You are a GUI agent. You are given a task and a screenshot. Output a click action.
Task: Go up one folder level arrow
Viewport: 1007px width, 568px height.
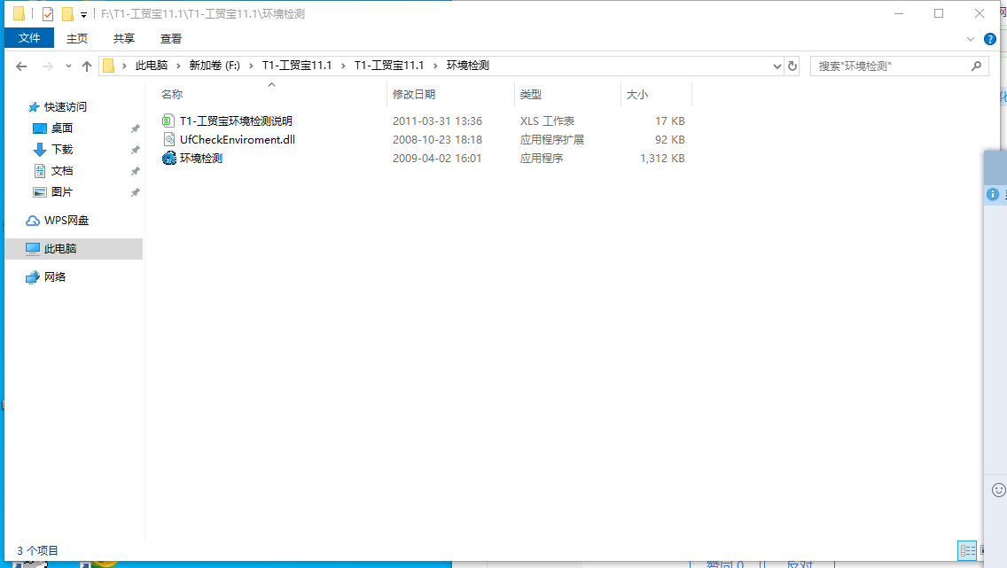[87, 66]
